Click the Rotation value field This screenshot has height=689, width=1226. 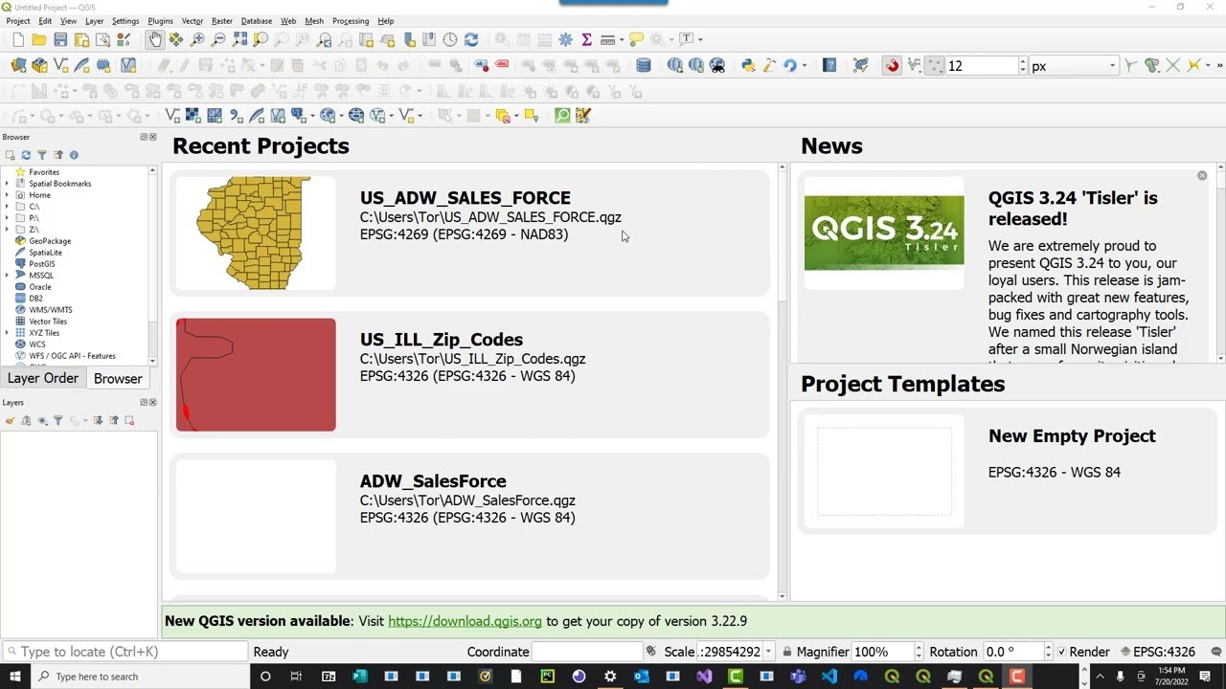pos(1015,652)
